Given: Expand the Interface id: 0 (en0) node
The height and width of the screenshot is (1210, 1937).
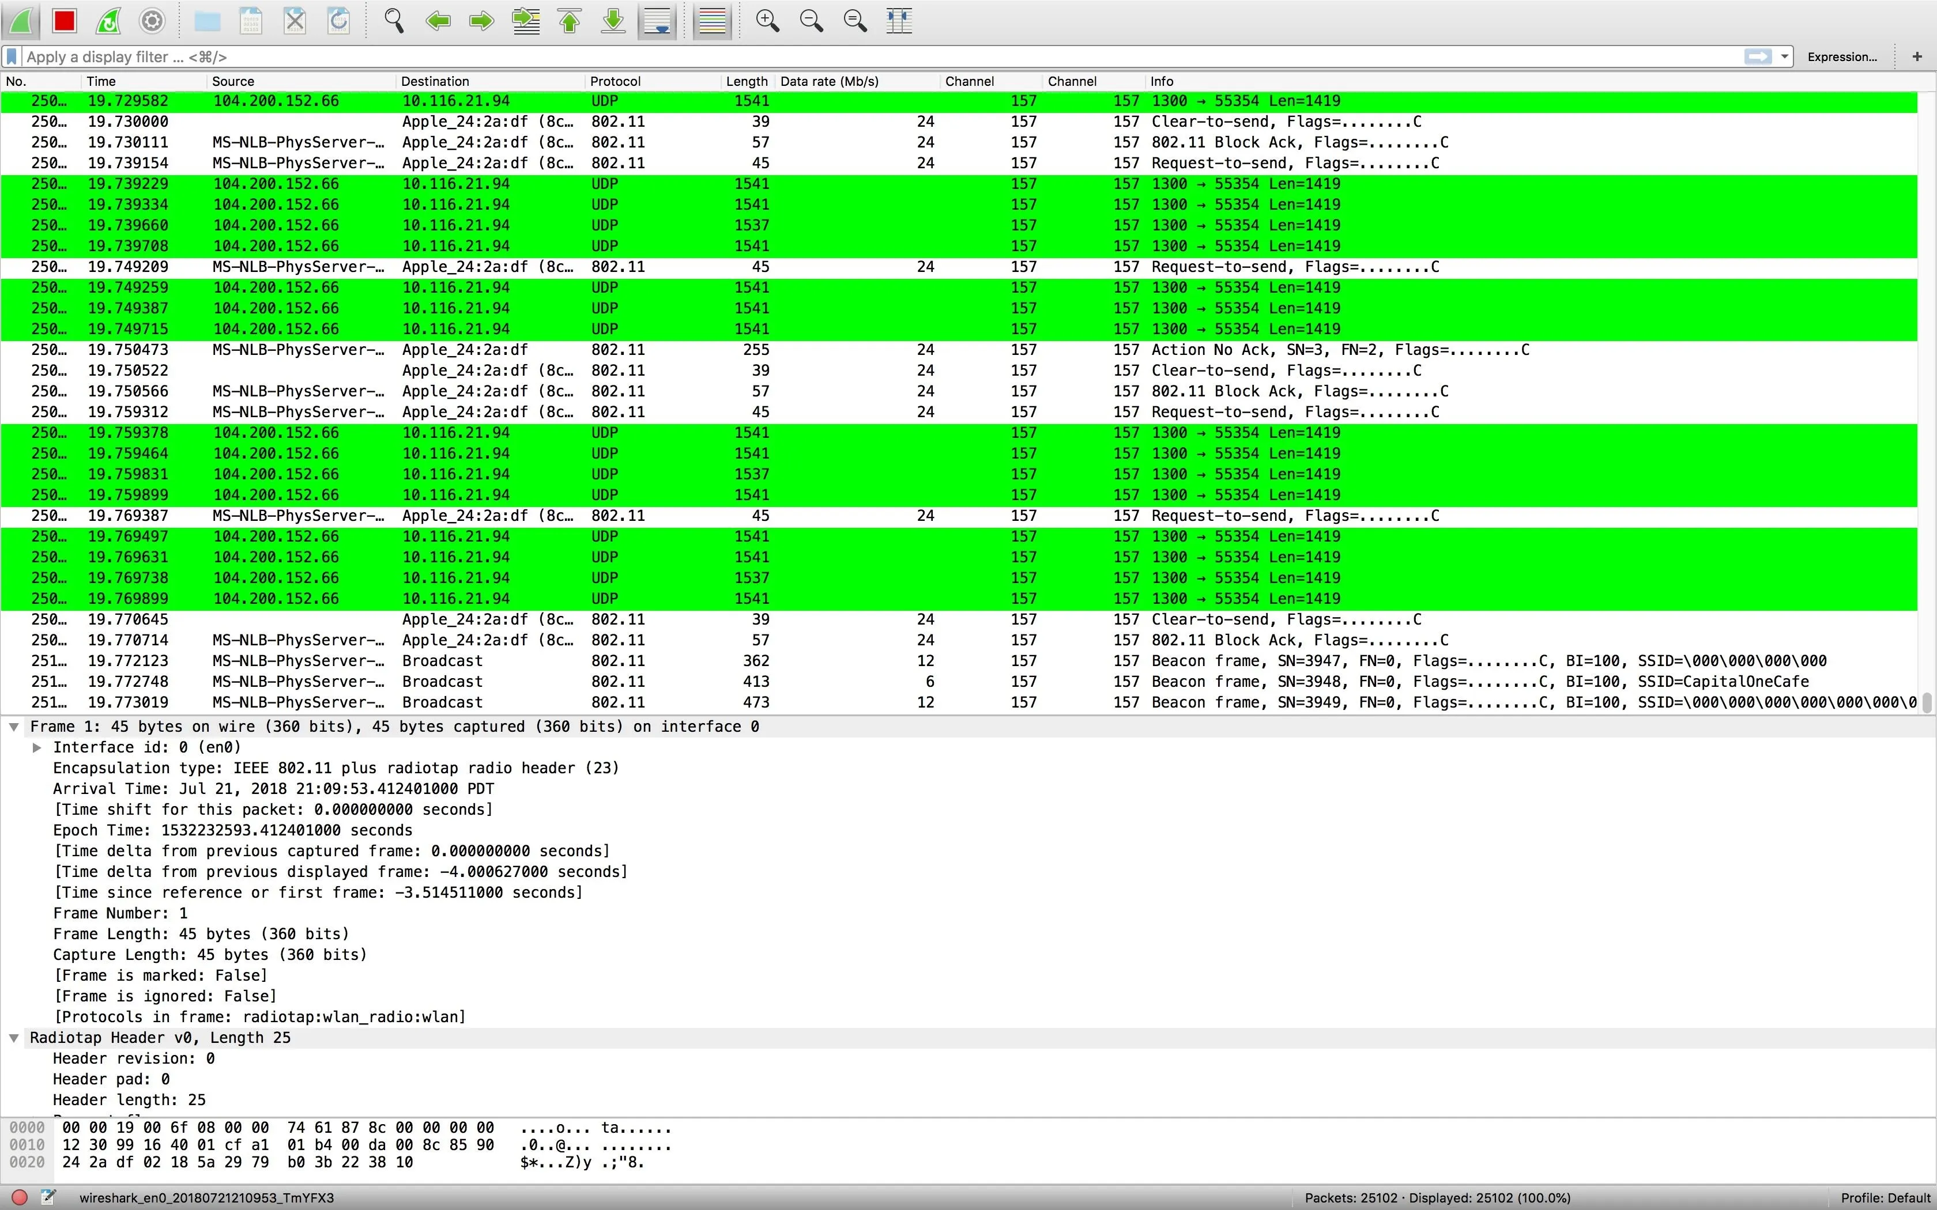Looking at the screenshot, I should point(37,747).
